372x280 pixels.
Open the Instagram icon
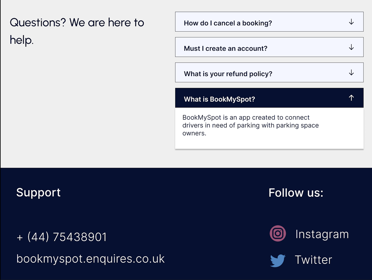click(x=277, y=234)
